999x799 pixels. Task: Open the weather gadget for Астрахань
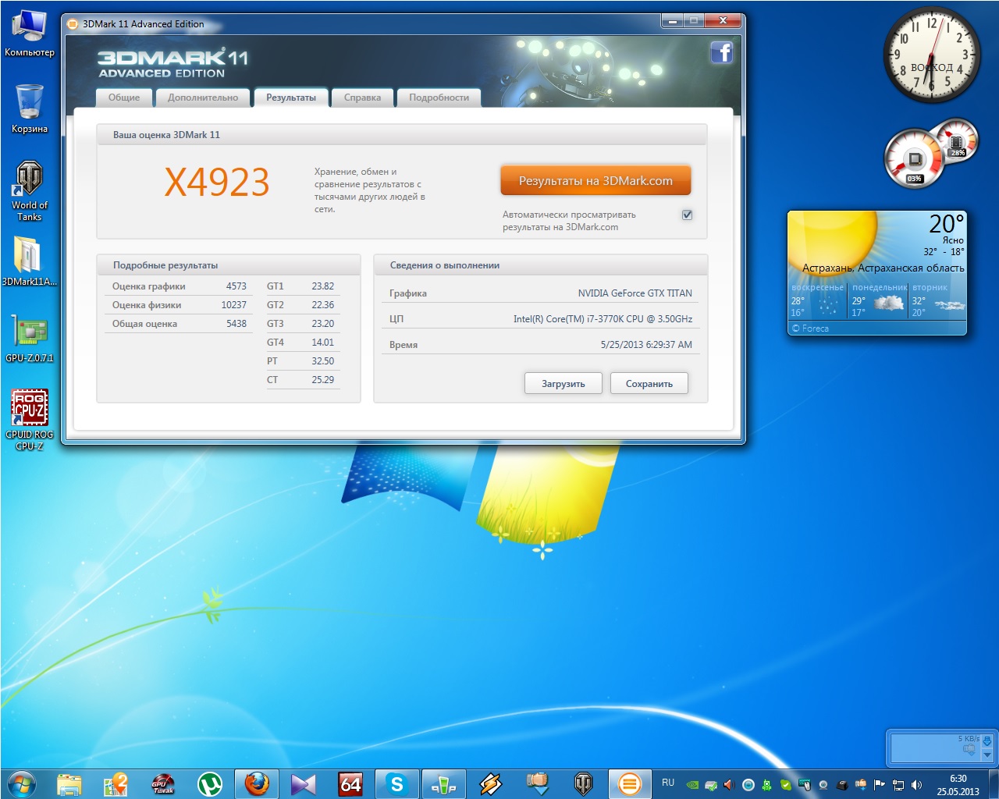pyautogui.click(x=877, y=272)
